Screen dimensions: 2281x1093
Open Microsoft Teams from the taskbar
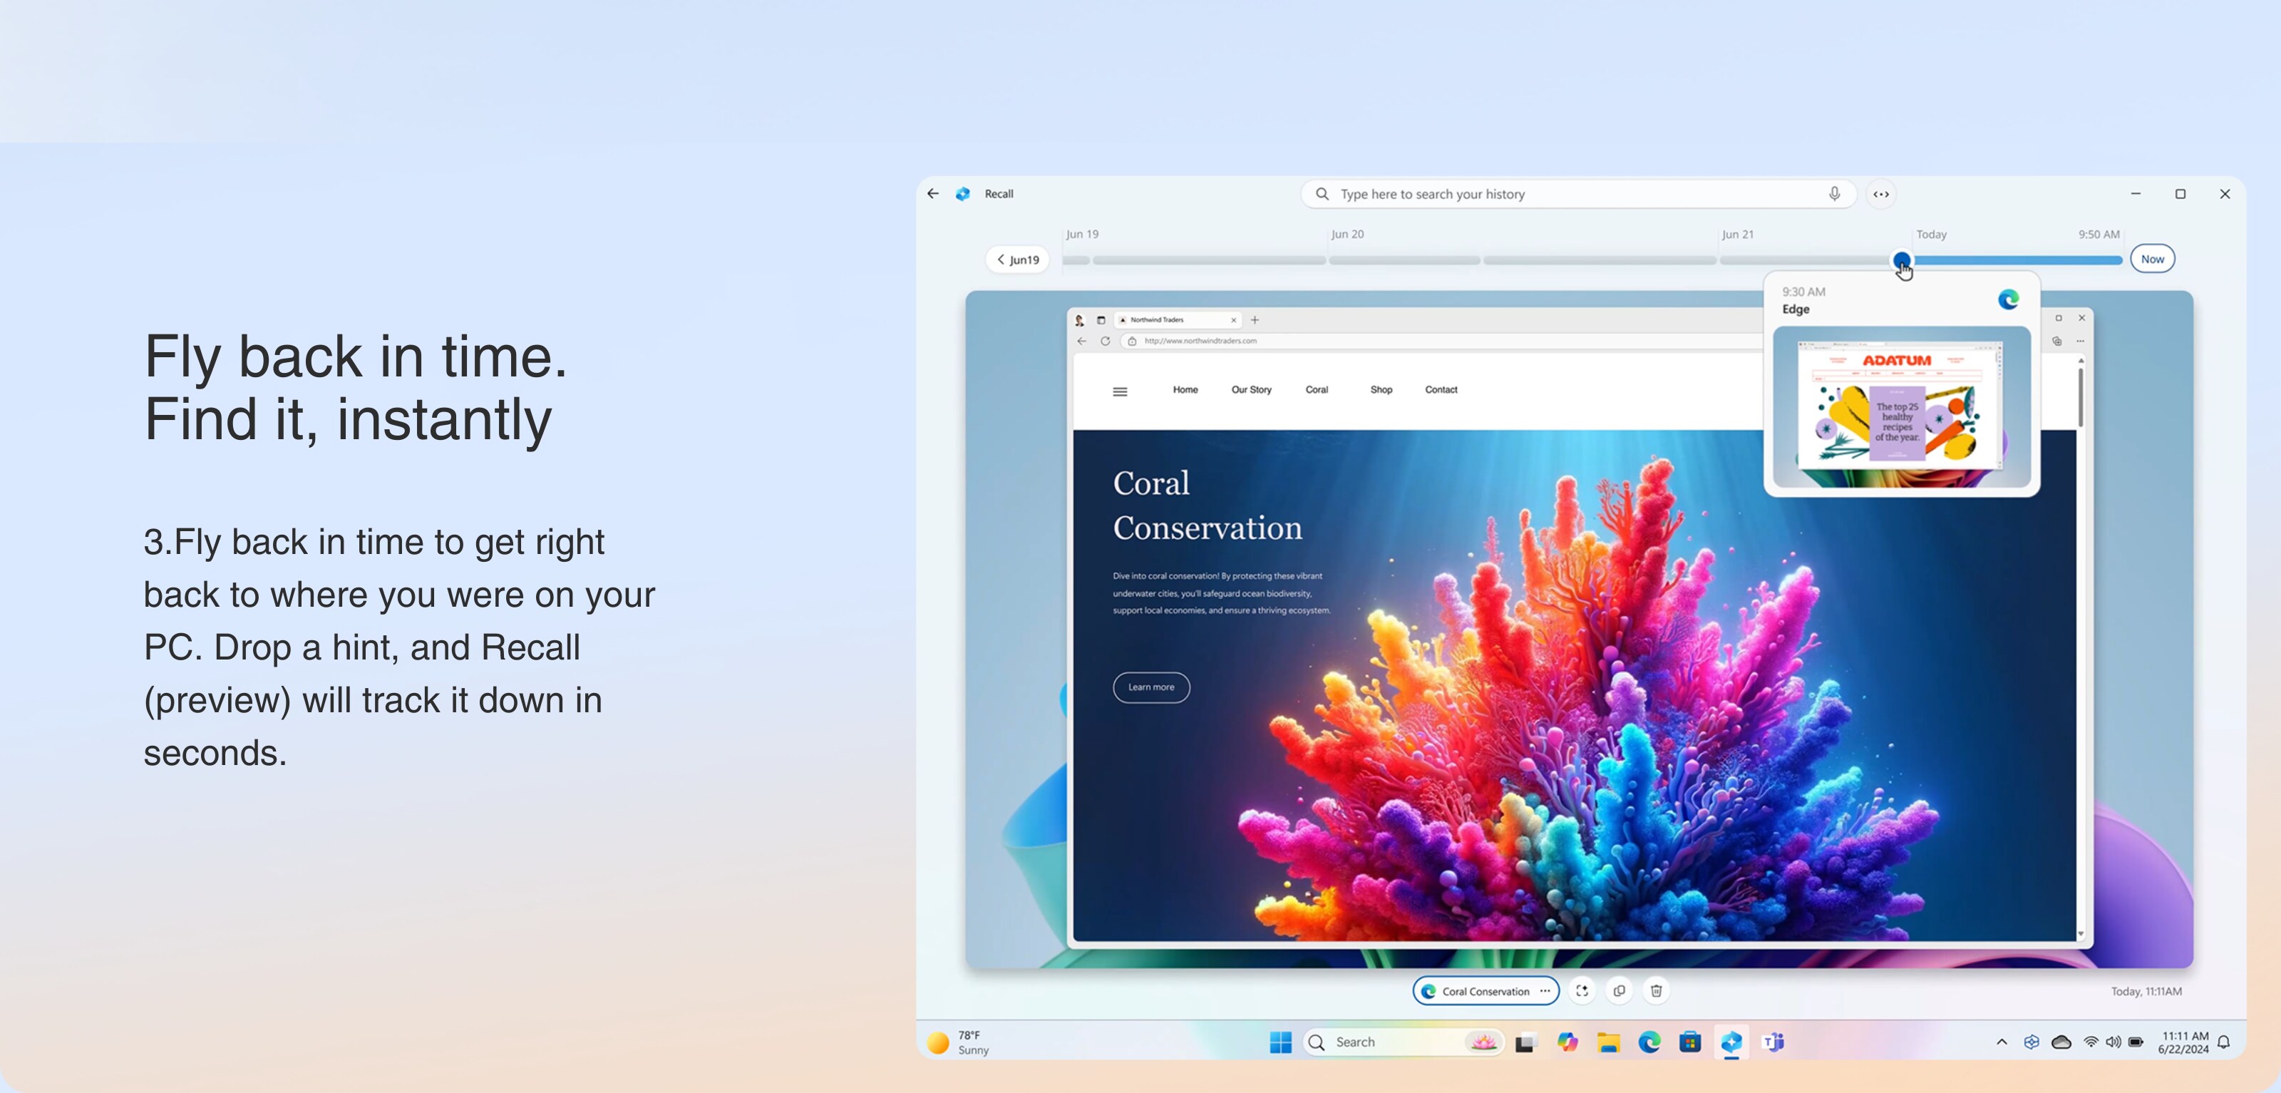pos(1773,1042)
